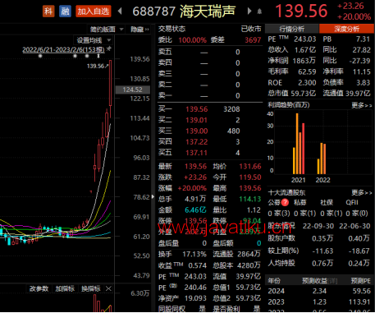Click the 公募 red question mark icon
This screenshot has height=313, width=375.
pos(285,202)
